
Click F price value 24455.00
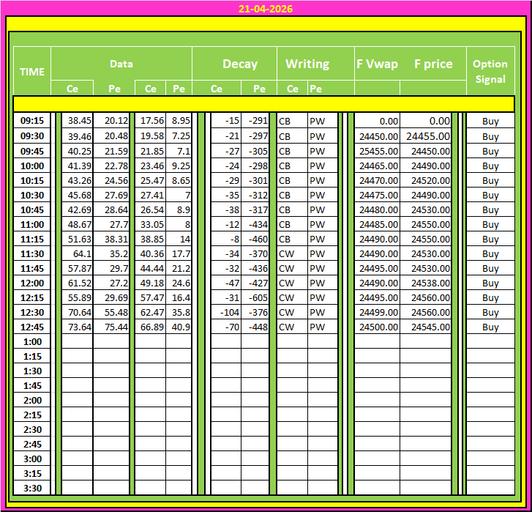pyautogui.click(x=425, y=136)
